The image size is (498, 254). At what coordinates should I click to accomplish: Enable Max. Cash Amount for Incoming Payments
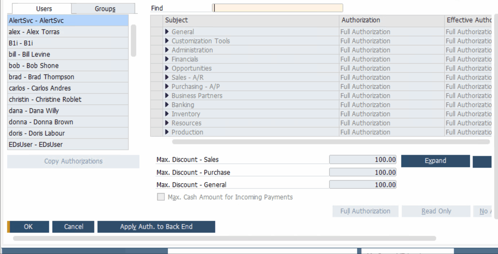tap(161, 197)
